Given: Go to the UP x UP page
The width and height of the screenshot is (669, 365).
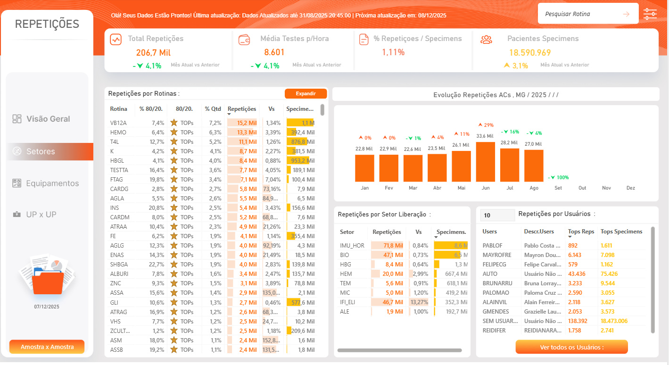Looking at the screenshot, I should coord(41,215).
